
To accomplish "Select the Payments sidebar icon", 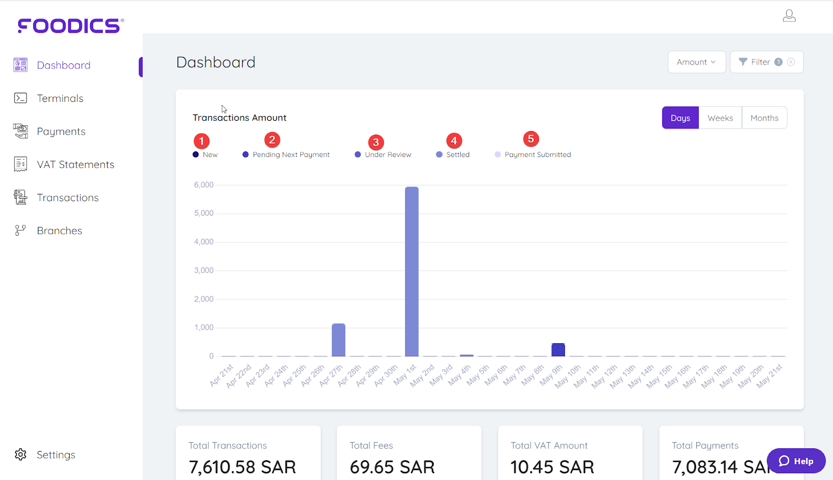I will [x=20, y=131].
